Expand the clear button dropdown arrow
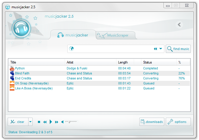Image resolution: width=199 pixels, height=140 pixels. tap(30, 122)
